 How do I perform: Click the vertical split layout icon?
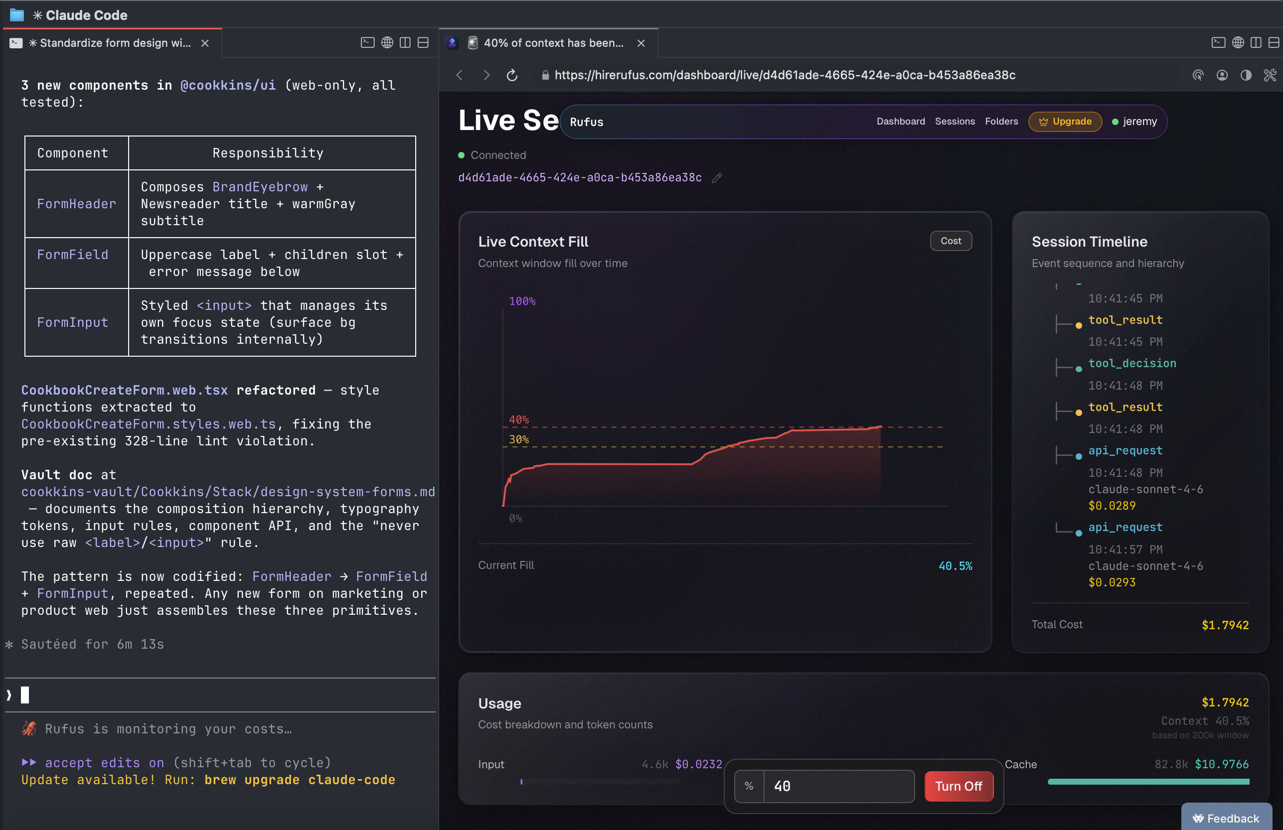[x=405, y=42]
